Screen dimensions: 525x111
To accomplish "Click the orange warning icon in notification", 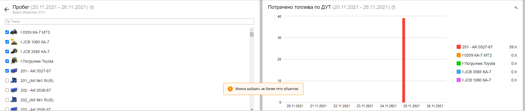I will pos(230,89).
